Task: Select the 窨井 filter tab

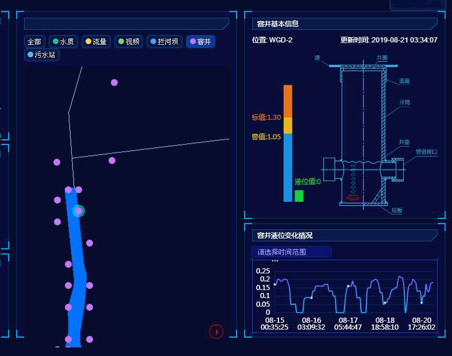Action: point(200,42)
